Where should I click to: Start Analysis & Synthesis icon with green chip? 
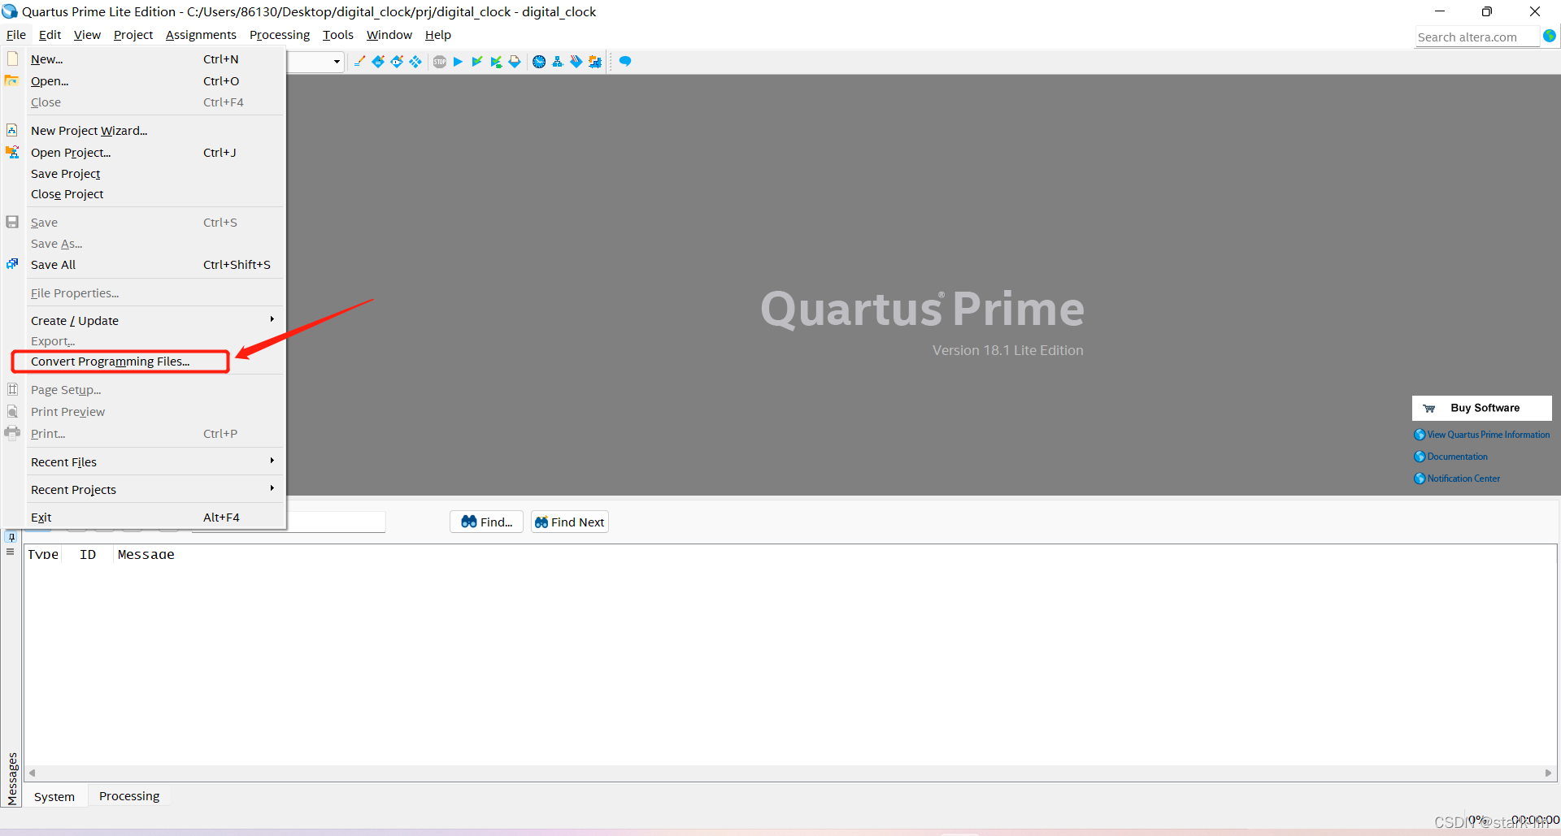(496, 62)
